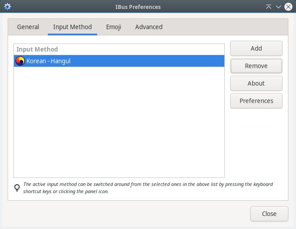Remove the selected input method
The image size is (296, 229).
pyautogui.click(x=256, y=66)
